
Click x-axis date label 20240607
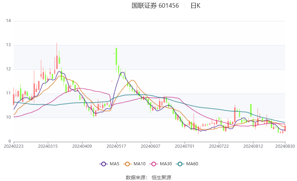point(150,146)
